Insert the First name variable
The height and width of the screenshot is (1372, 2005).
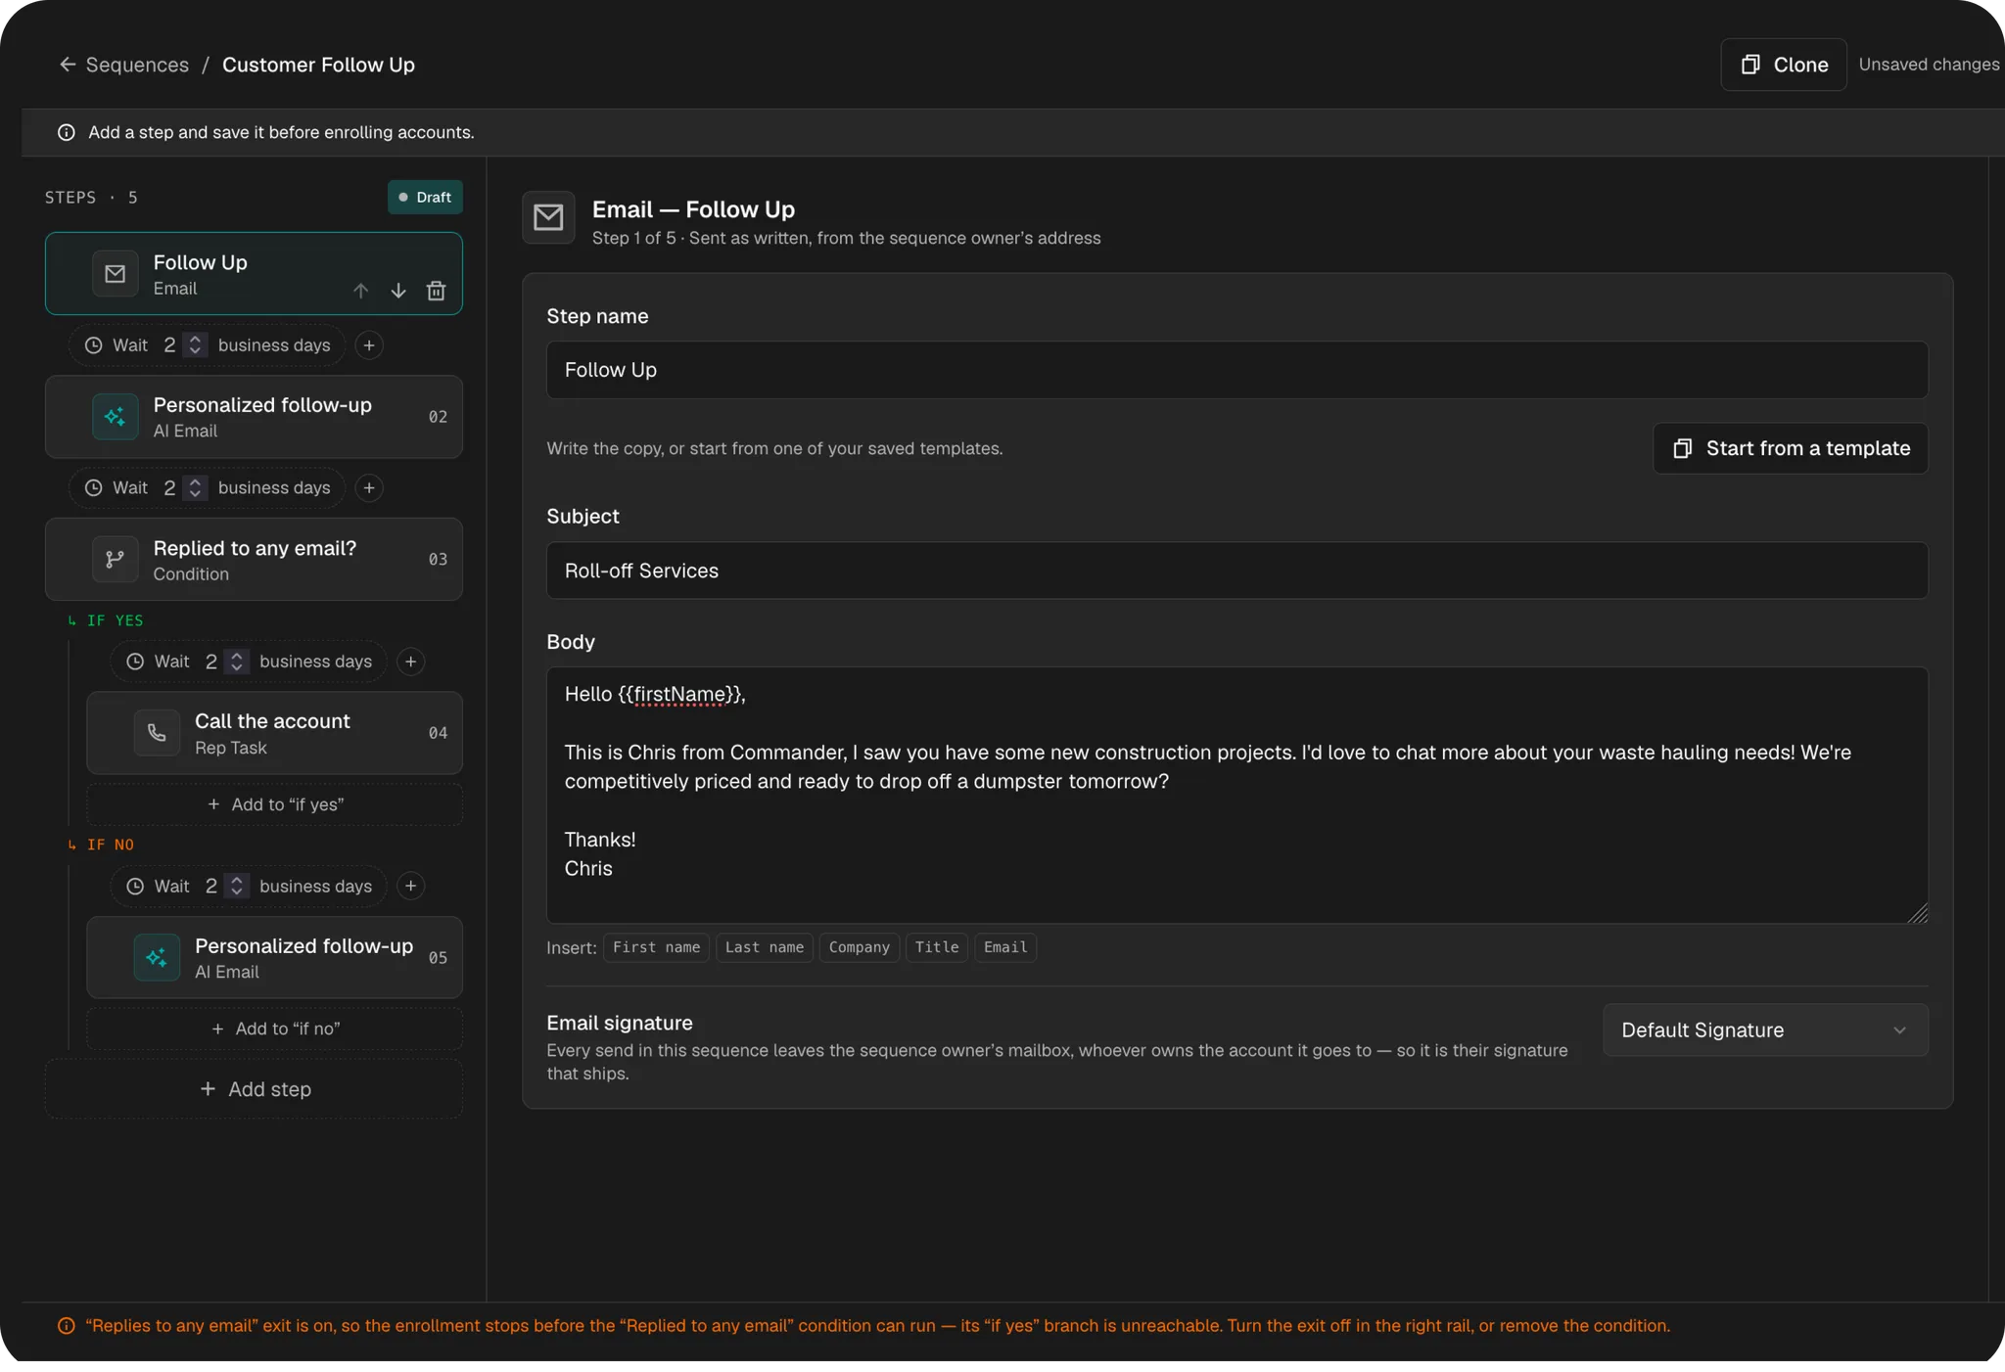click(656, 947)
